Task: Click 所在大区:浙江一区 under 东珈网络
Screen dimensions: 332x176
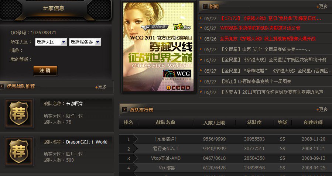Action: (64, 116)
